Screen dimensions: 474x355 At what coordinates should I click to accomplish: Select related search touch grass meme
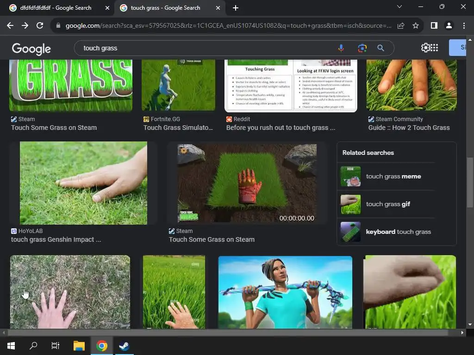[387, 176]
